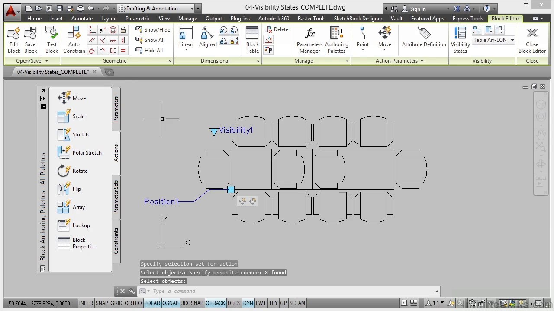Open the Point parameter dropdown arrow
554x311 pixels.
pyautogui.click(x=363, y=50)
